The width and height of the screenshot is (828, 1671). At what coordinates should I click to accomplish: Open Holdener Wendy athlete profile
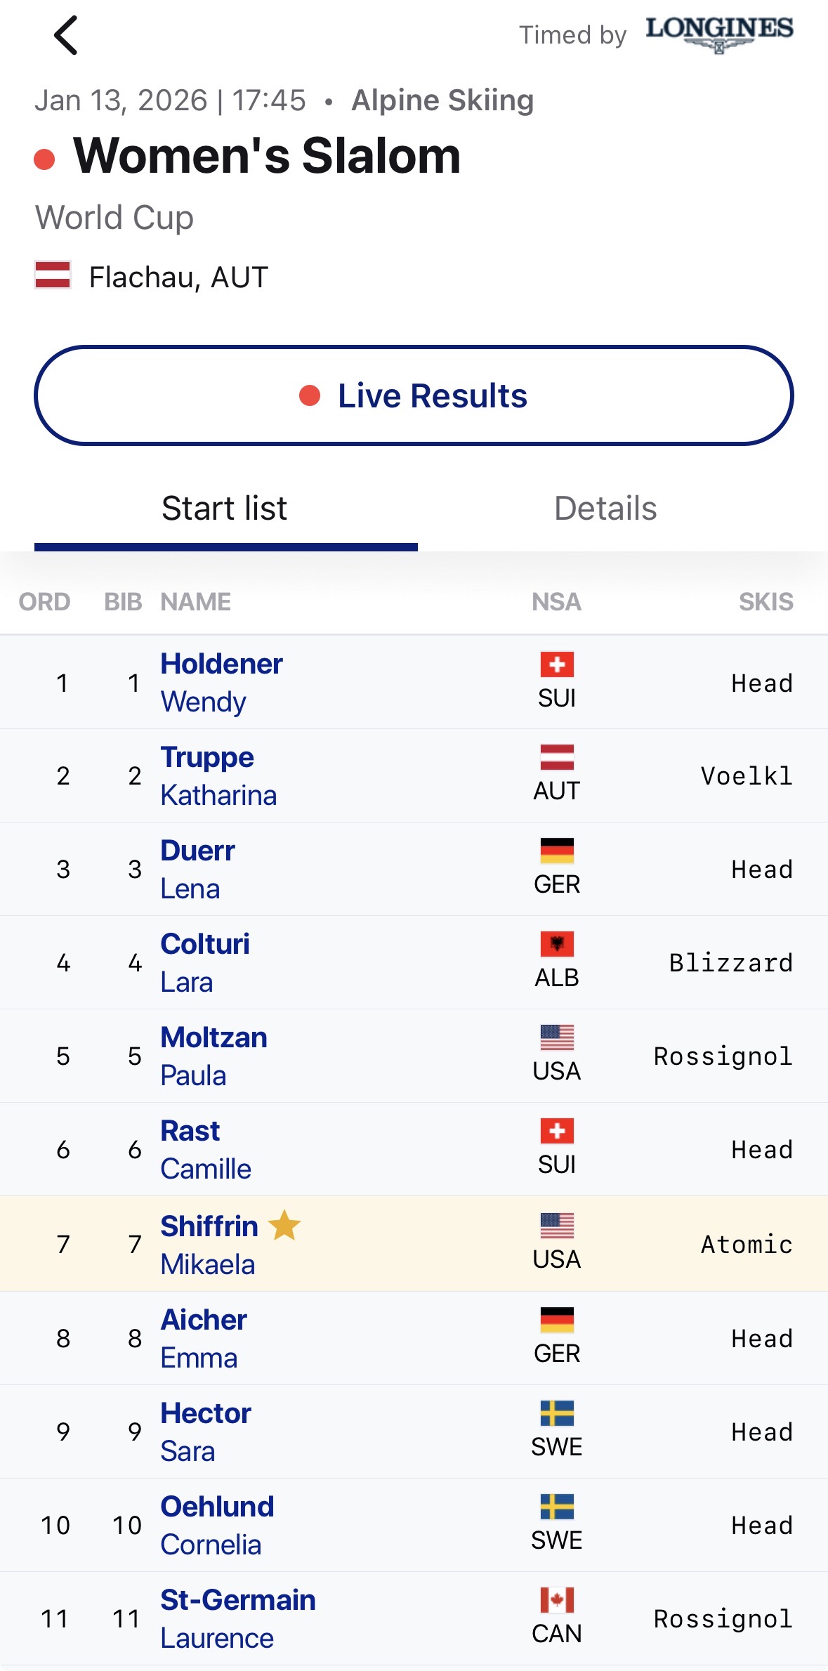coord(221,682)
